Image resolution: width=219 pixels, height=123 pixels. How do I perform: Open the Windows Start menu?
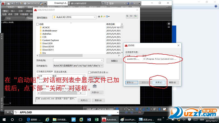tap(4, 119)
